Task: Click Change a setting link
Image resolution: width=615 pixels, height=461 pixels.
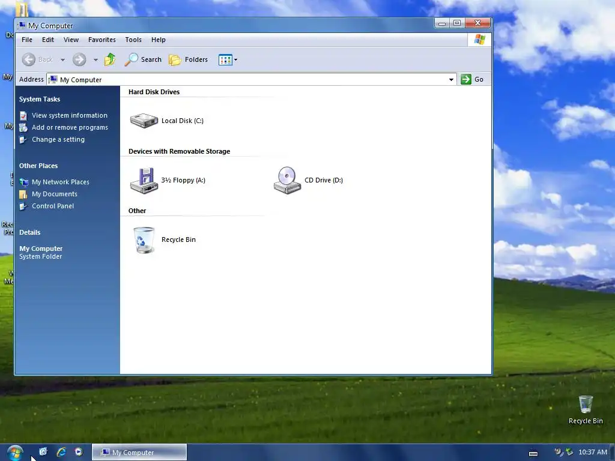Action: [58, 139]
